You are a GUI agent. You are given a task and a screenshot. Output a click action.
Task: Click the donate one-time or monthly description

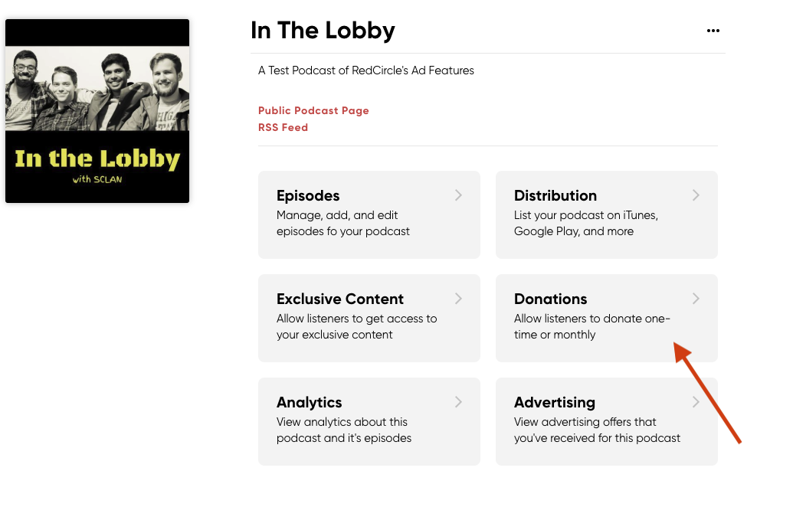click(x=591, y=326)
